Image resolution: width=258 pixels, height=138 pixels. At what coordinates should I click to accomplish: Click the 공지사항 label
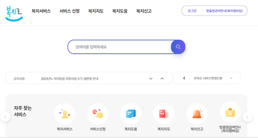point(19,79)
